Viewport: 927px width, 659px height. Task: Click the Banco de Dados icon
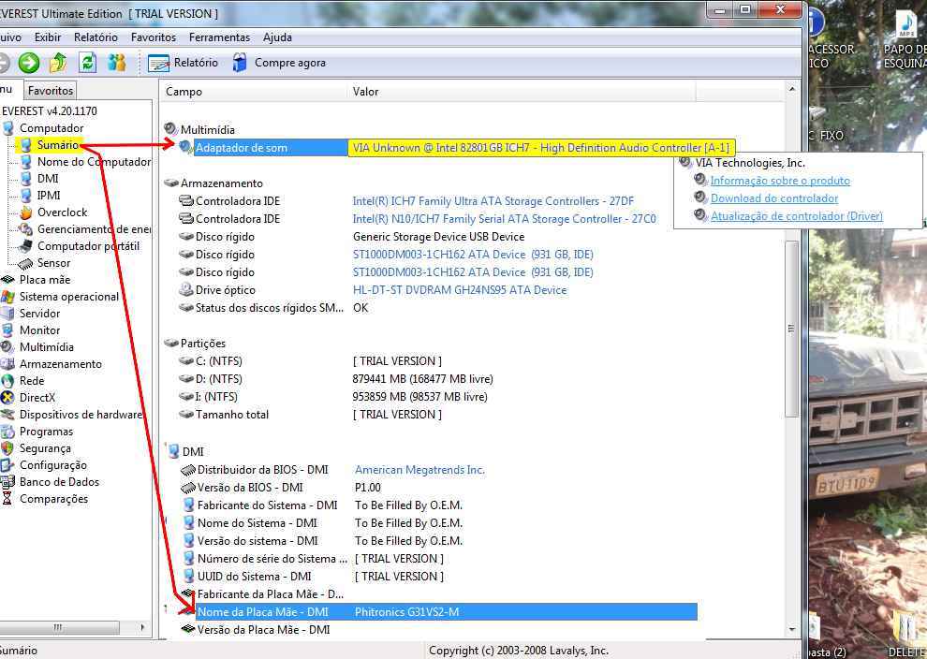coord(7,482)
